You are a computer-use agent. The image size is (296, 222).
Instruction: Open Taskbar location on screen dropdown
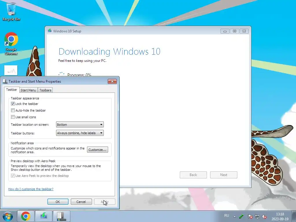tap(80, 125)
